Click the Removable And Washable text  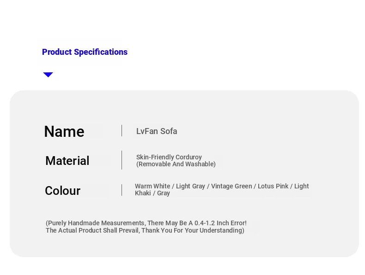click(x=176, y=164)
